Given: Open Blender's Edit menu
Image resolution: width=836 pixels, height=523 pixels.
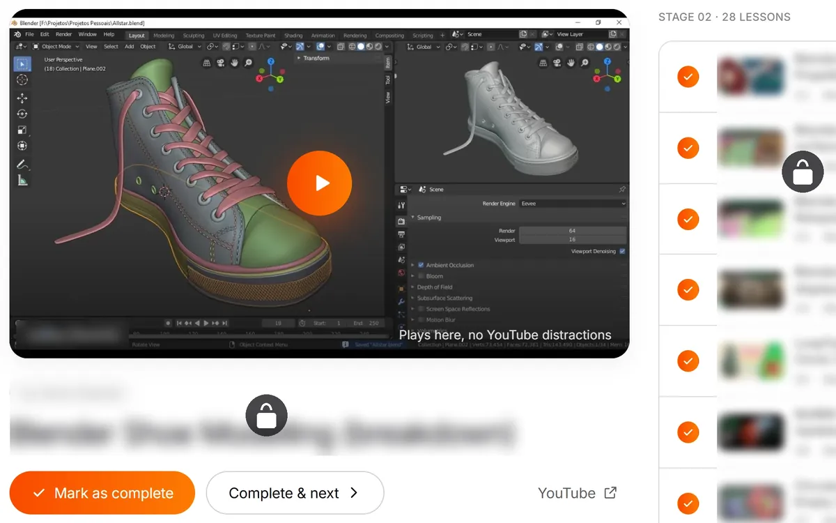Looking at the screenshot, I should 45,34.
